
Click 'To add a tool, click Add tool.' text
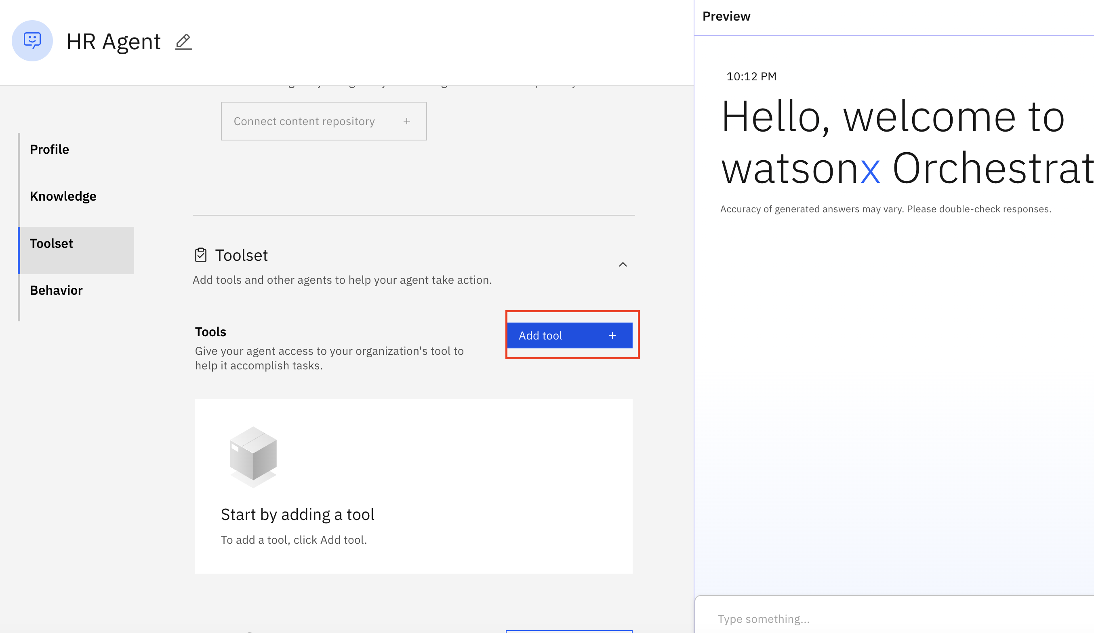(x=294, y=540)
